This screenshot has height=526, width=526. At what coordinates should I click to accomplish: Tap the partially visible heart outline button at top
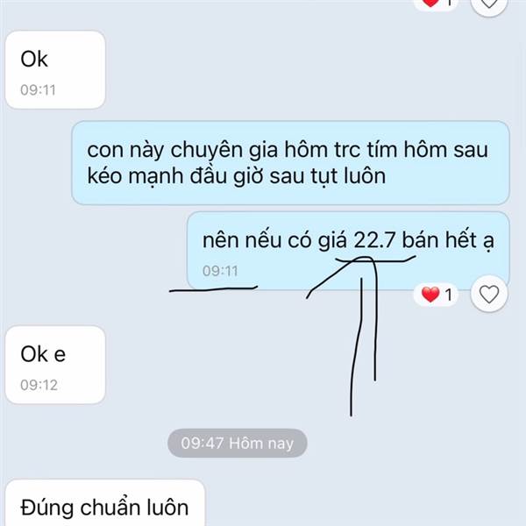pos(489,4)
